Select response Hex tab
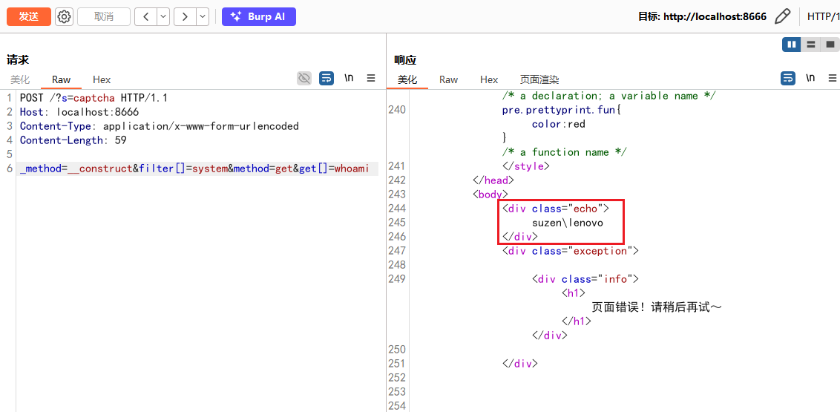Screen dimensions: 840x412 click(x=489, y=79)
